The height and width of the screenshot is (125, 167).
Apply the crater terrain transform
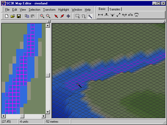136,15
